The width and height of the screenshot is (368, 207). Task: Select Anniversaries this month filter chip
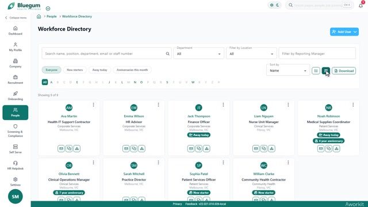pyautogui.click(x=132, y=70)
